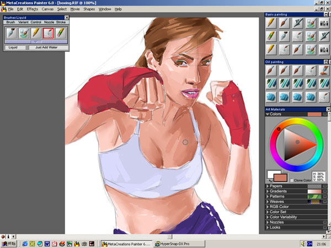Open the Variant menu in Brushes palette
This screenshot has height=248, width=331.
24,22
